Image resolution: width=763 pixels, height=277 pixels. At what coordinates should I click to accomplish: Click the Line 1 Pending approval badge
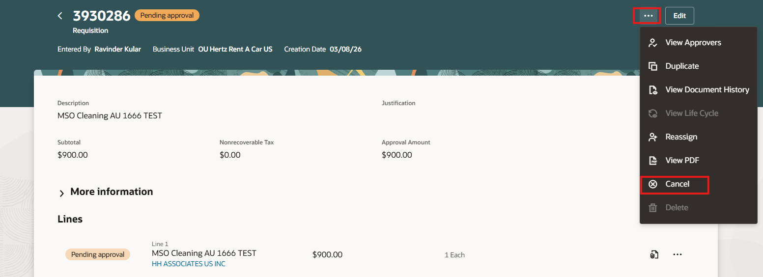(98, 254)
